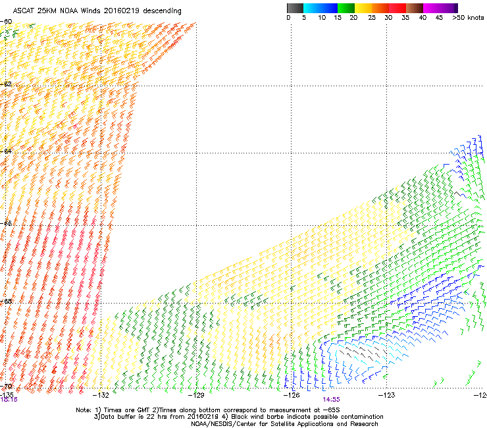Click the title "ASCAT 25KM NOAA Winds 20160219 descending"
This screenshot has height=428, width=487.
pyautogui.click(x=97, y=11)
